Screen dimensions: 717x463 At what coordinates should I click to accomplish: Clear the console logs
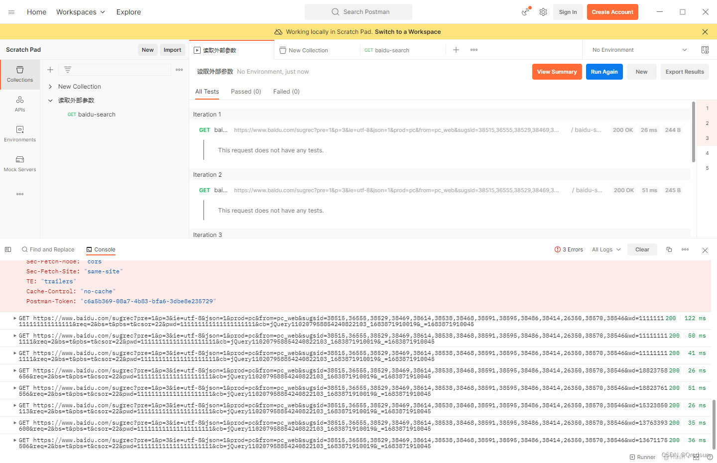point(642,249)
